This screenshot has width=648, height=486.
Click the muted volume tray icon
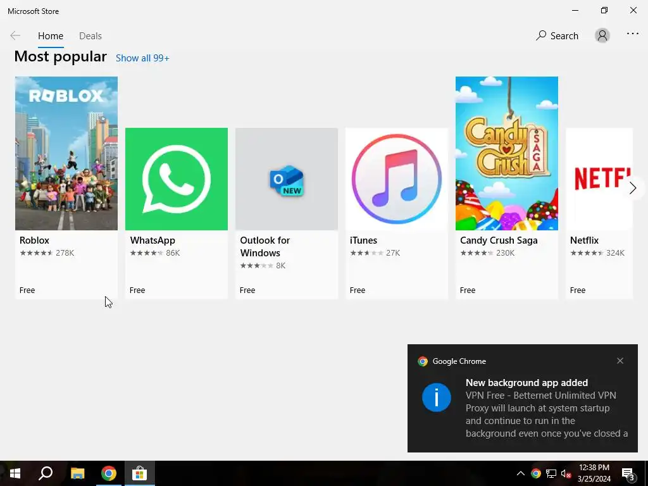pyautogui.click(x=566, y=473)
